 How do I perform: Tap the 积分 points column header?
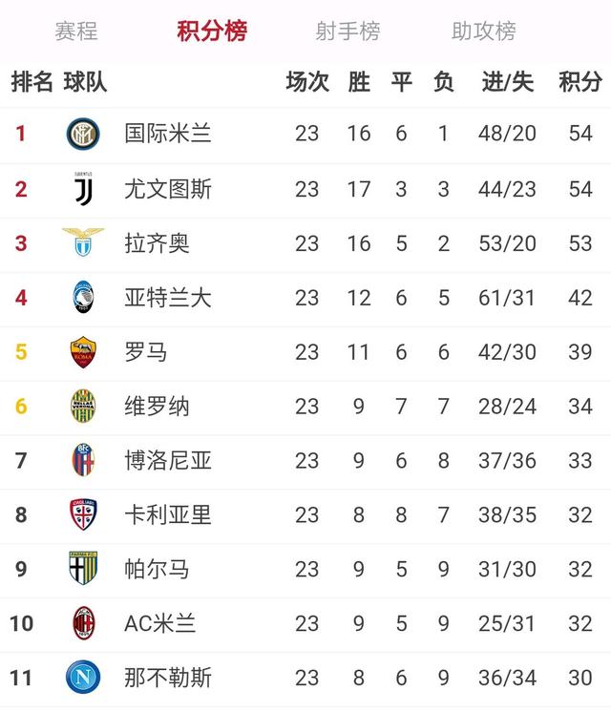(580, 82)
